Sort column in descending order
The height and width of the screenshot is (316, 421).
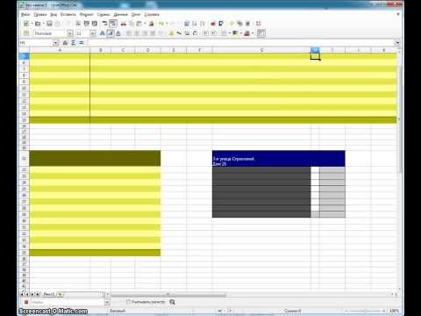coord(202,24)
